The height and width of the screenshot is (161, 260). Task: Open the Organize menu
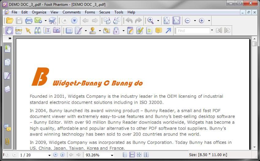click(x=39, y=12)
